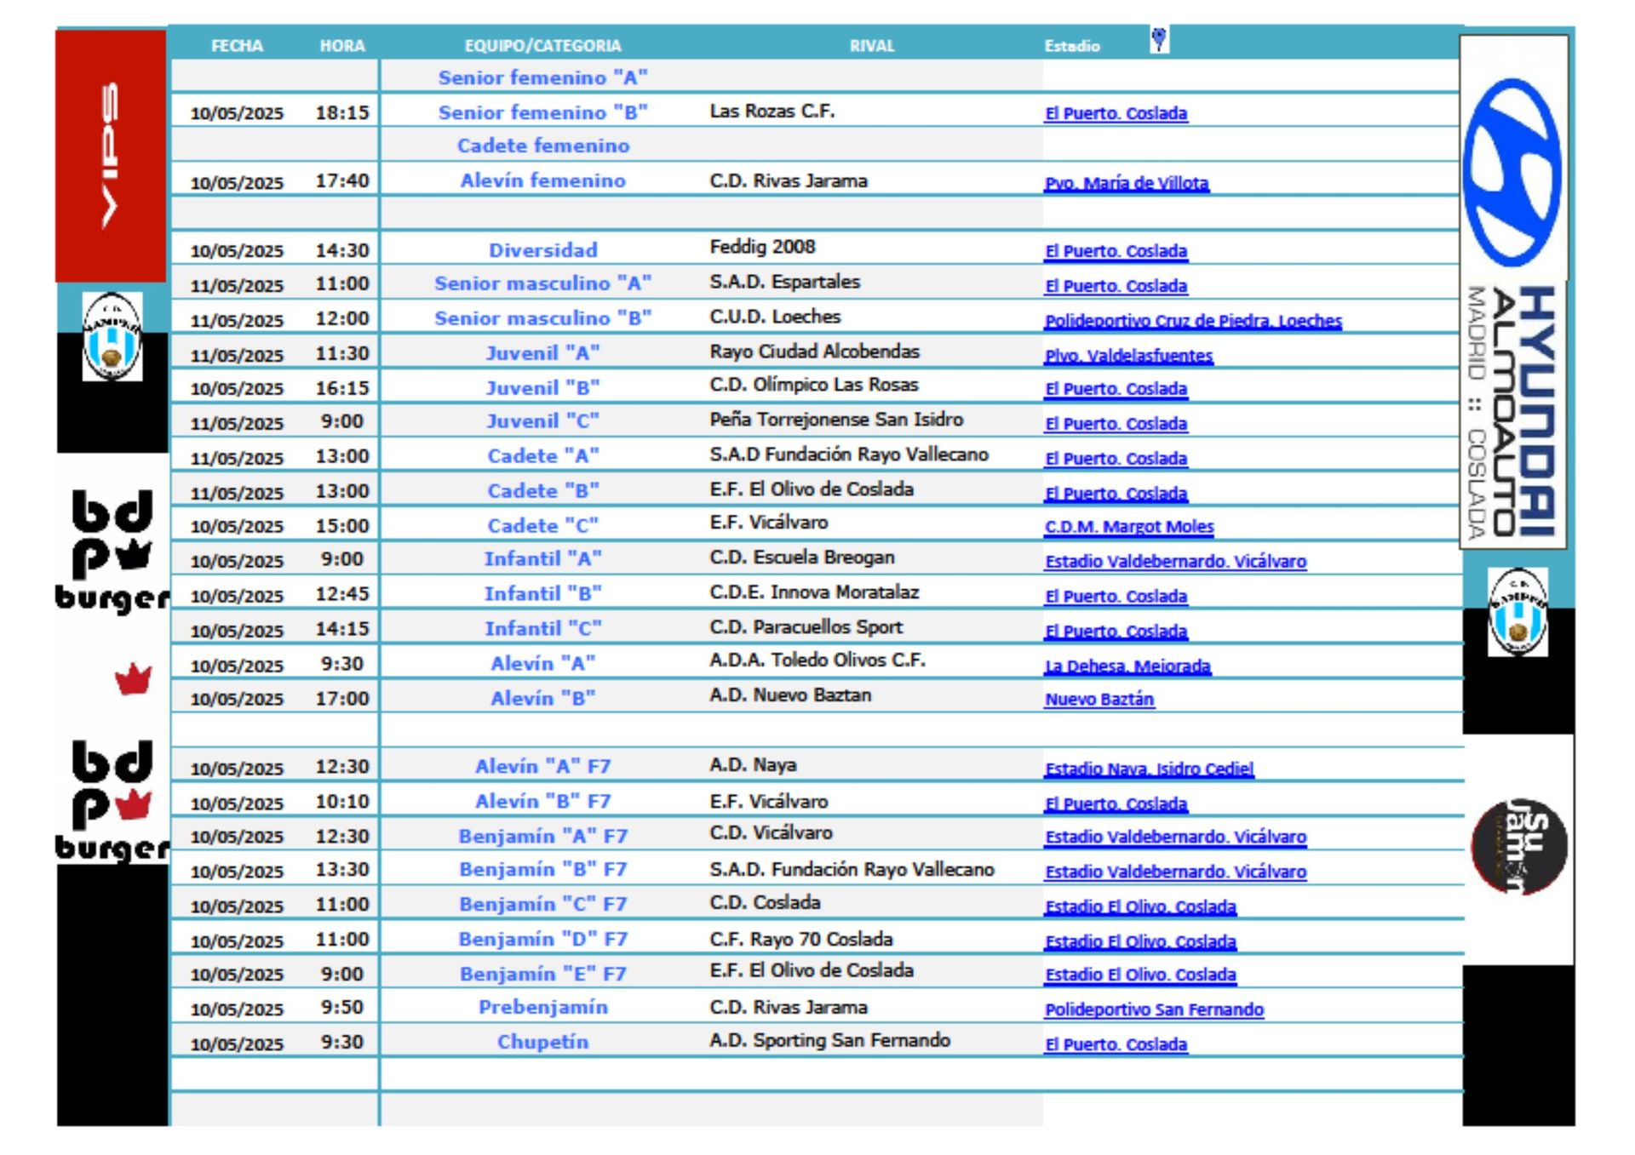Open El Puerto link for Juvenil C
This screenshot has height=1155, width=1635.
[1116, 424]
